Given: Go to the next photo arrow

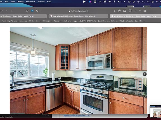Looking at the screenshot, I should 145,74.
